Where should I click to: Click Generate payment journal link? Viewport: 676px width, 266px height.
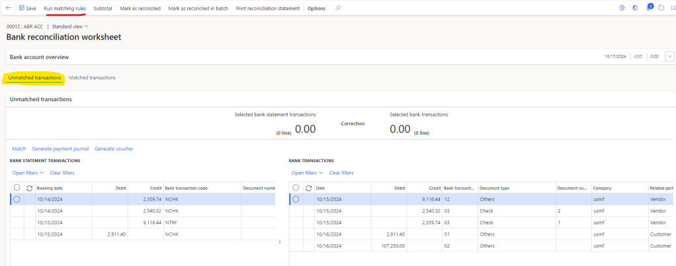point(60,149)
